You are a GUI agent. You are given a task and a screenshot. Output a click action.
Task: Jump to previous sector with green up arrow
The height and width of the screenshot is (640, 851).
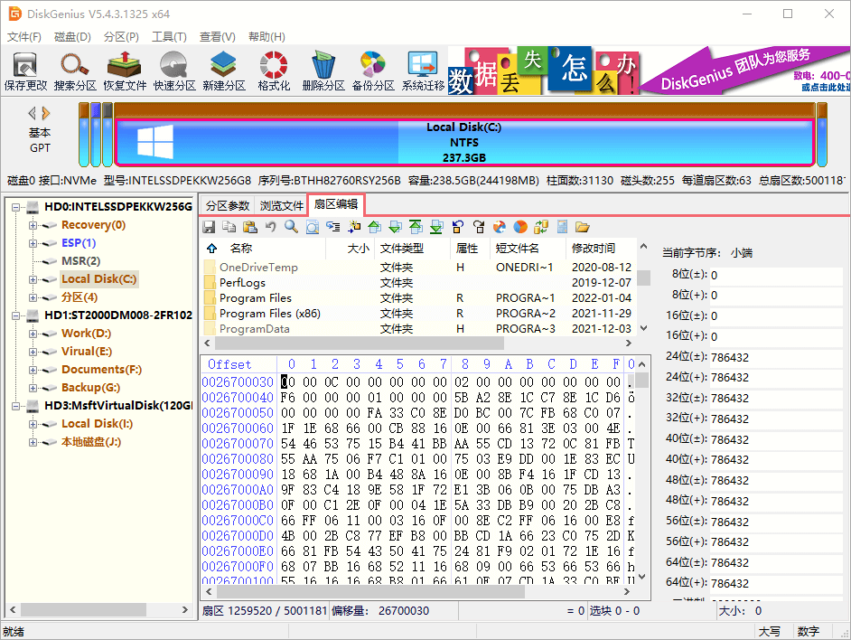tap(375, 227)
